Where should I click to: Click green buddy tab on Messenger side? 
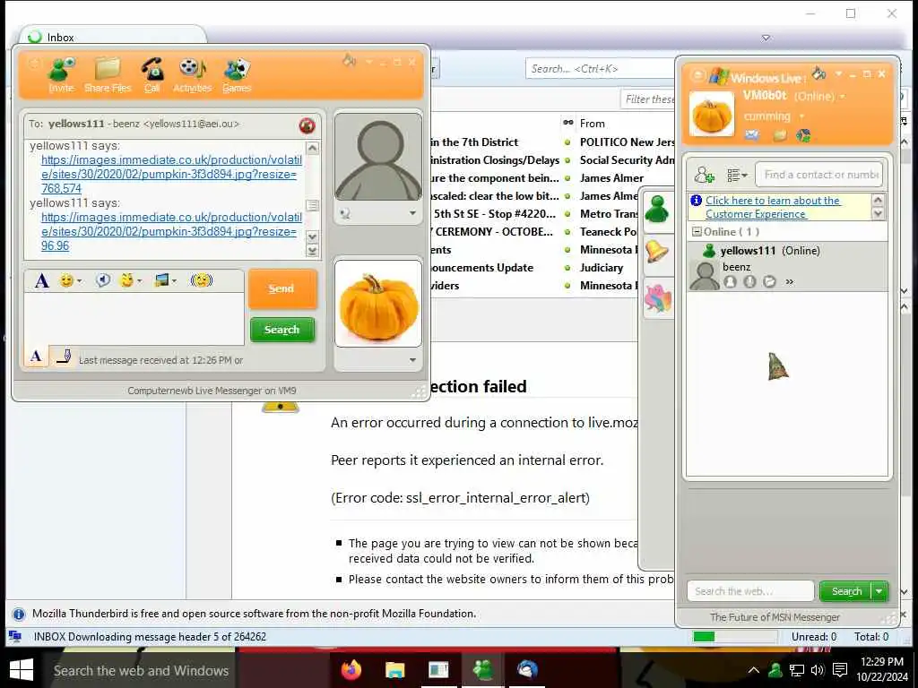(657, 209)
